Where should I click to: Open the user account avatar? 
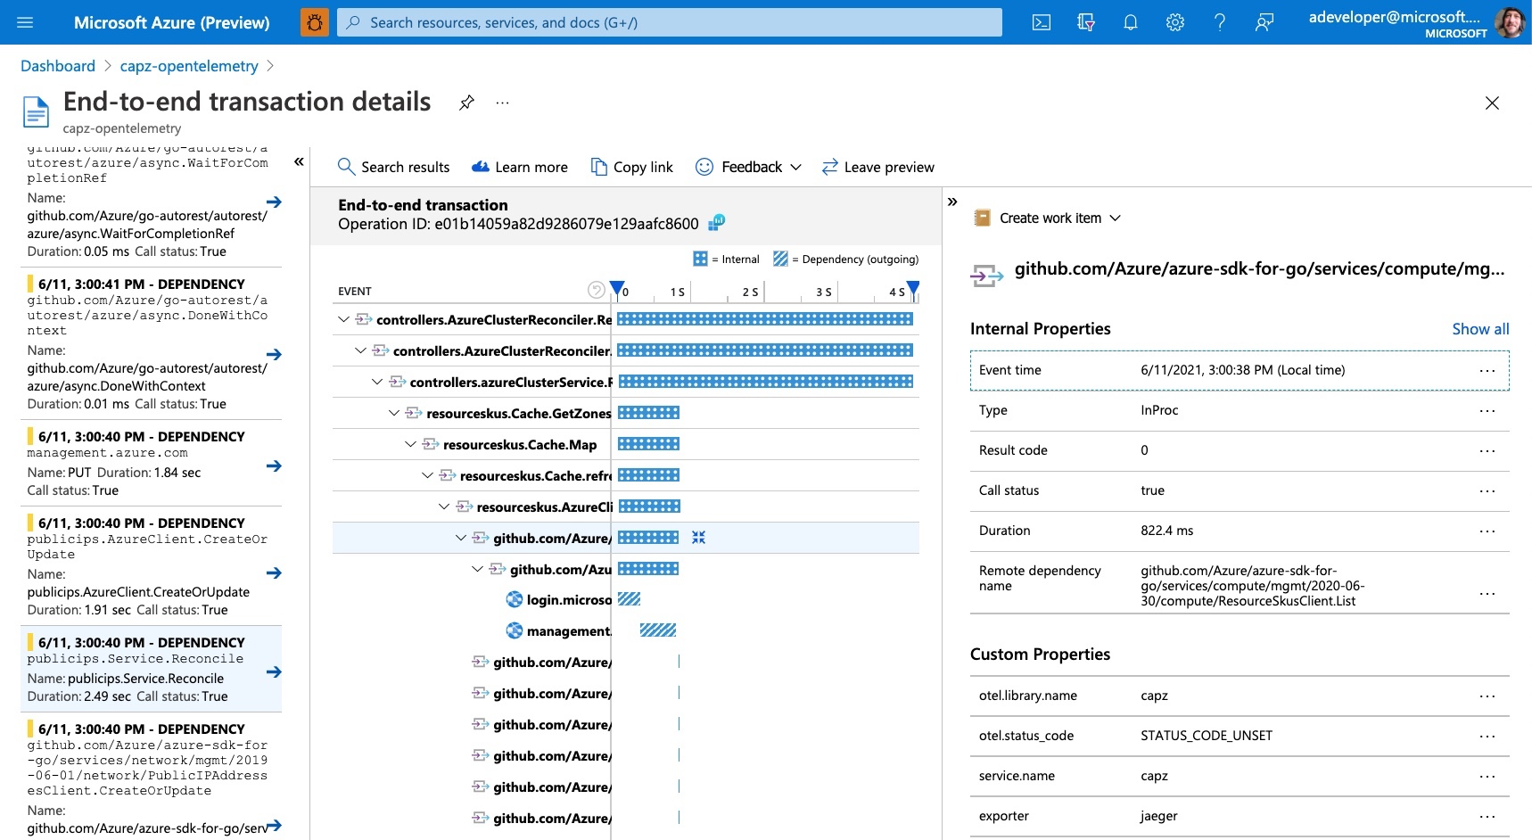1510,22
